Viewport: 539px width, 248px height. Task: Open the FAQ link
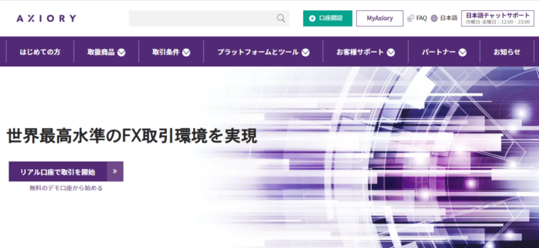pyautogui.click(x=422, y=18)
